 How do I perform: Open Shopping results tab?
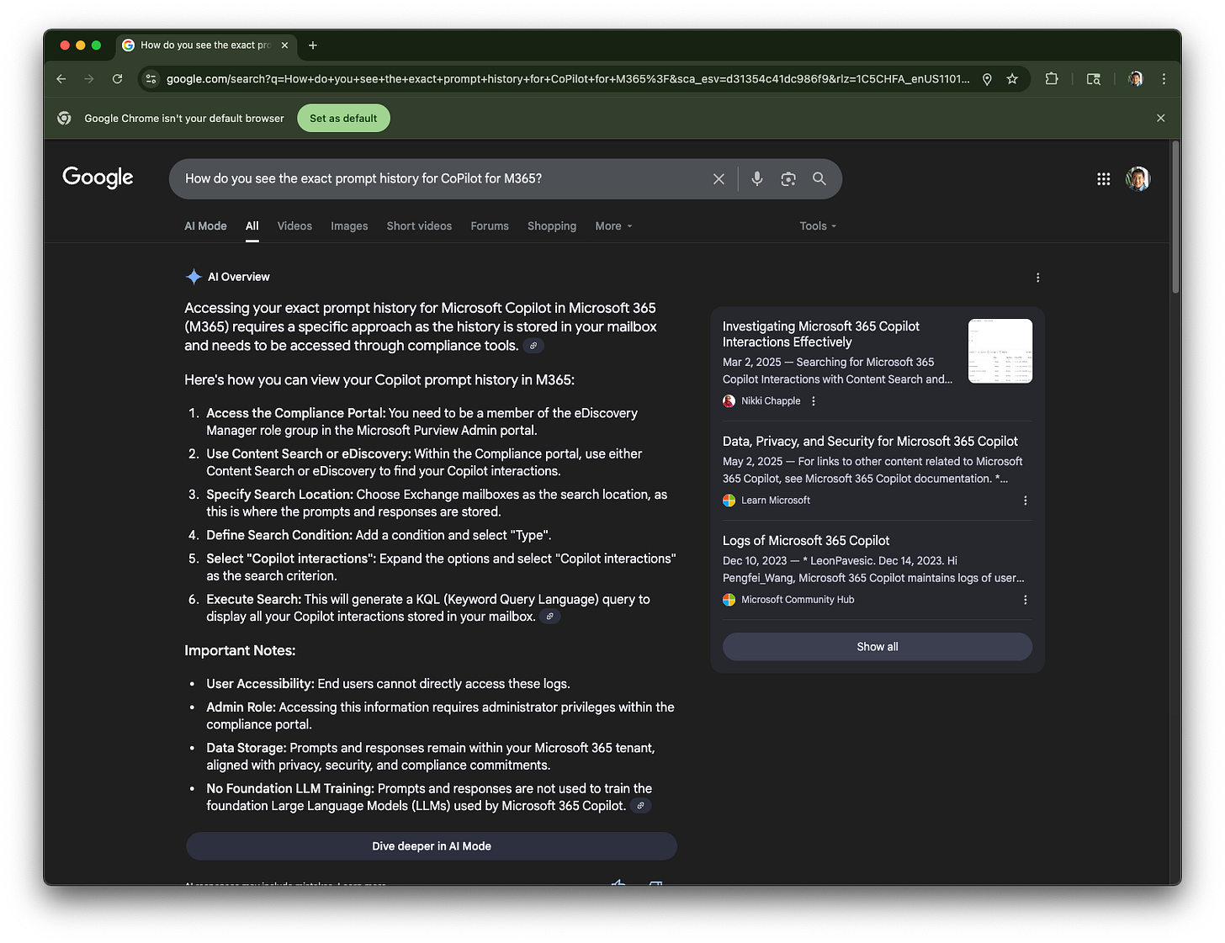(552, 226)
